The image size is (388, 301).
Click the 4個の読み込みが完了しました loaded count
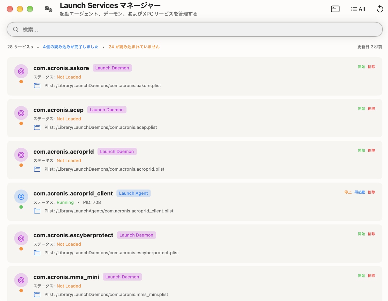click(x=71, y=47)
